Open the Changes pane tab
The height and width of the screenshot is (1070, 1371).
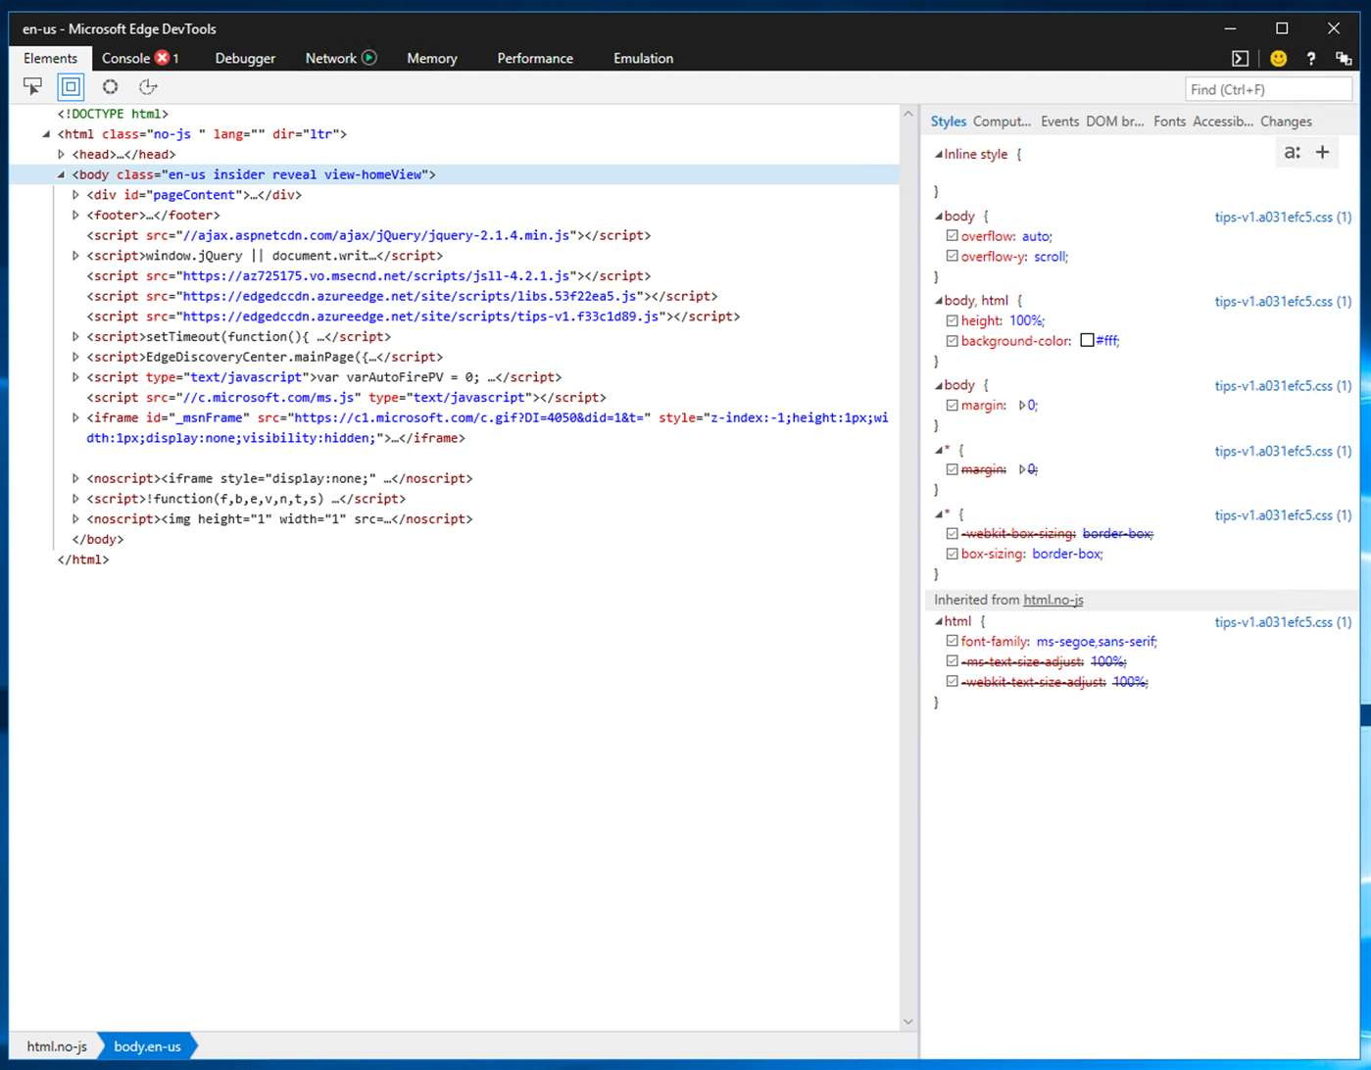(1286, 122)
